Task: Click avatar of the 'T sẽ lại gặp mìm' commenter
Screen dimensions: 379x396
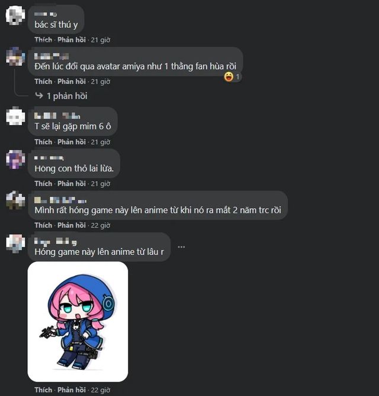Action: 15,117
